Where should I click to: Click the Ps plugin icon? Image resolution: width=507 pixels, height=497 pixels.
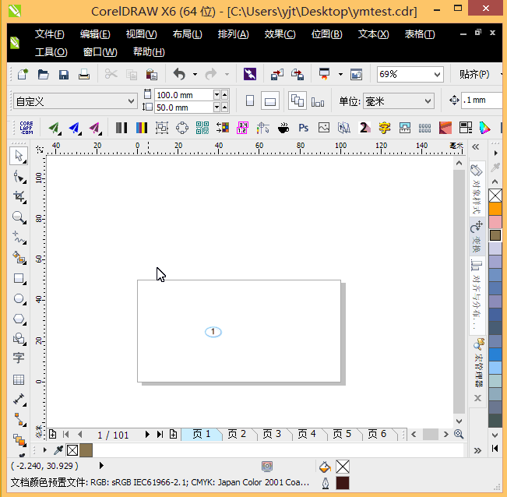[x=303, y=128]
